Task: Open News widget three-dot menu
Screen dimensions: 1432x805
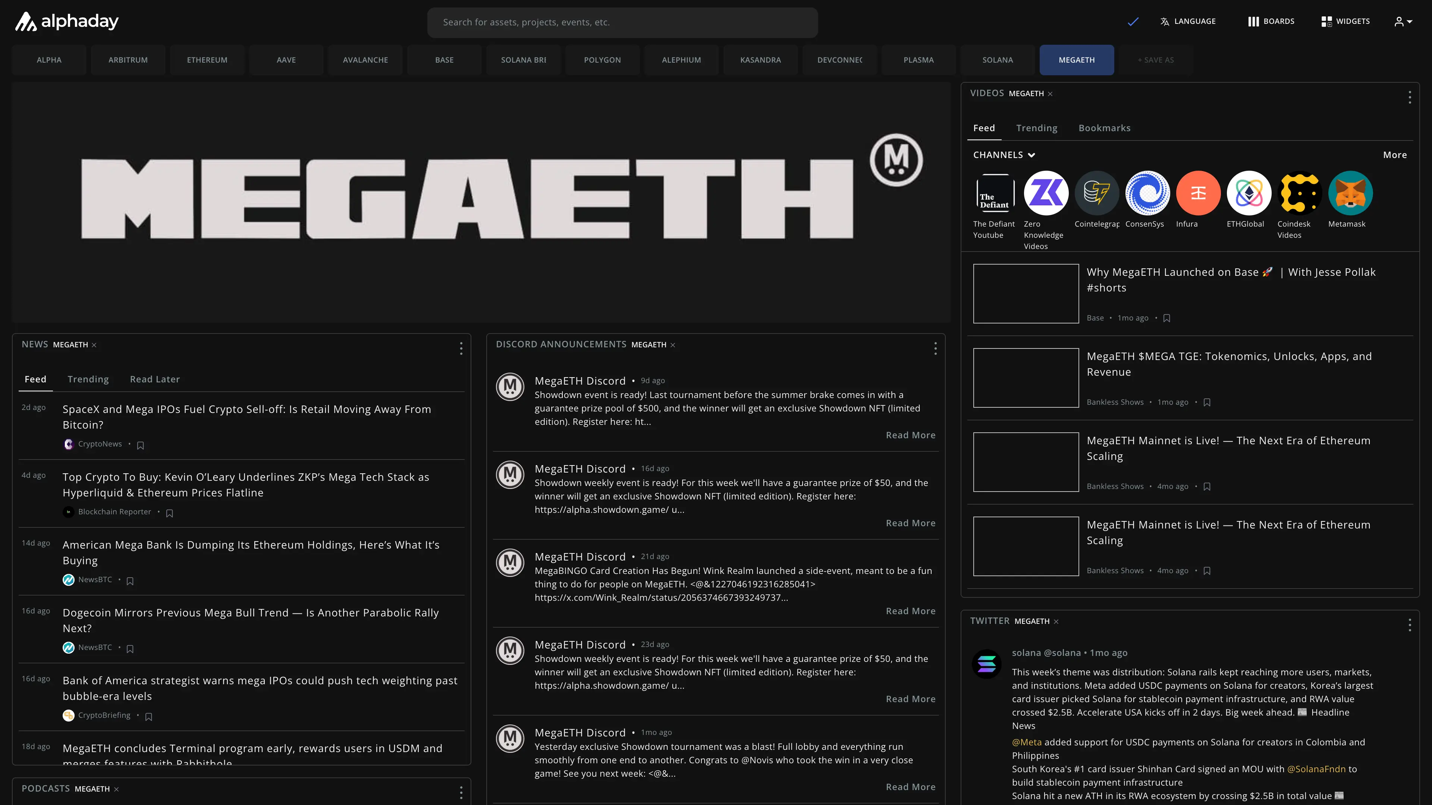Action: 461,348
